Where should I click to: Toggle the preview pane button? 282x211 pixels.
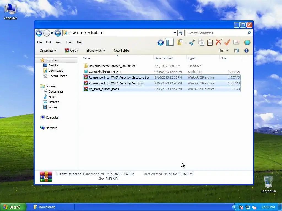[237, 51]
